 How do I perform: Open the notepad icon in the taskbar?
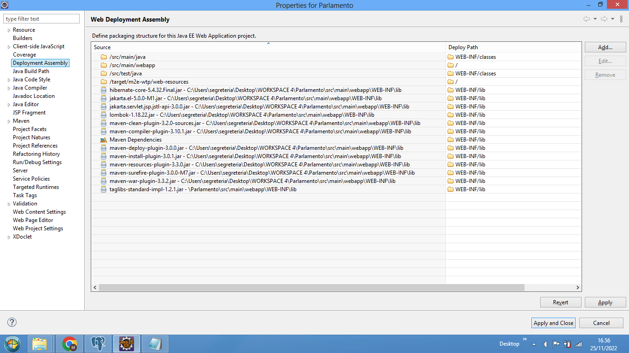[x=155, y=344]
